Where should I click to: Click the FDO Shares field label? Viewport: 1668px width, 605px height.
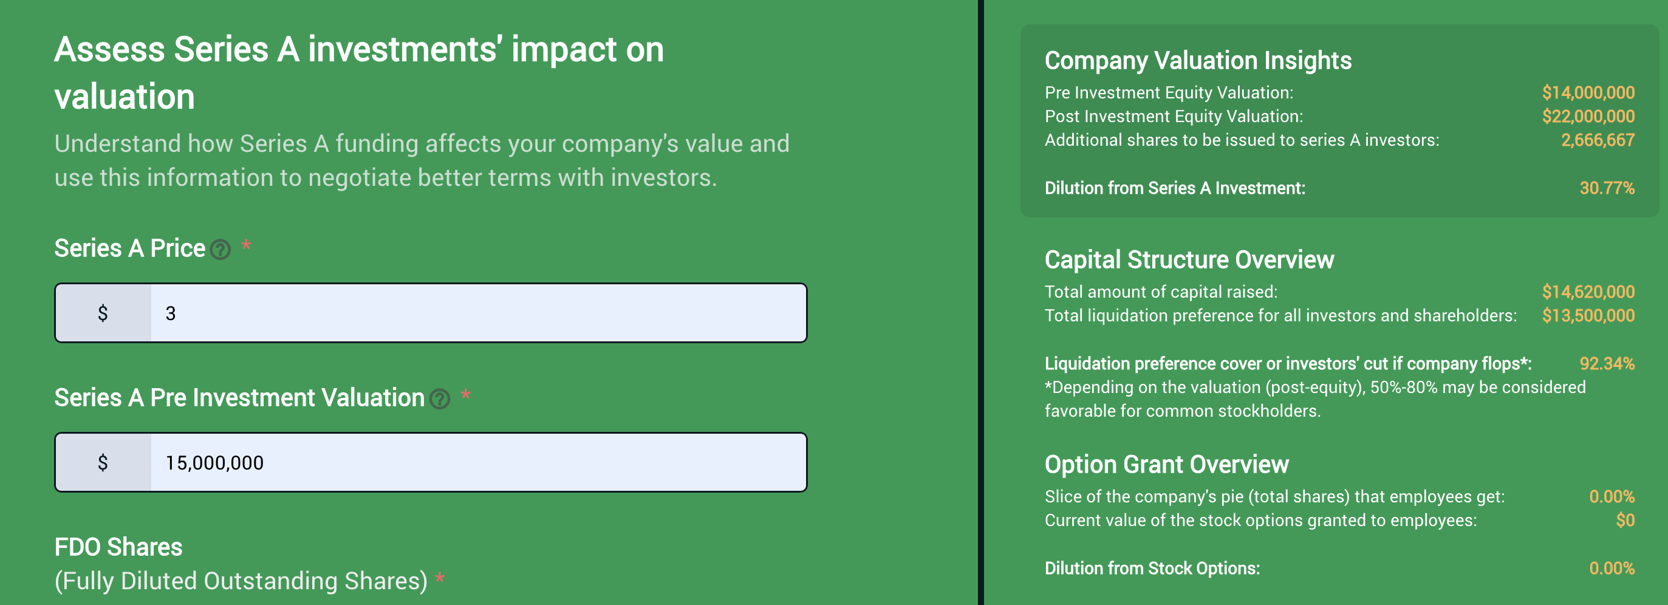tap(118, 547)
